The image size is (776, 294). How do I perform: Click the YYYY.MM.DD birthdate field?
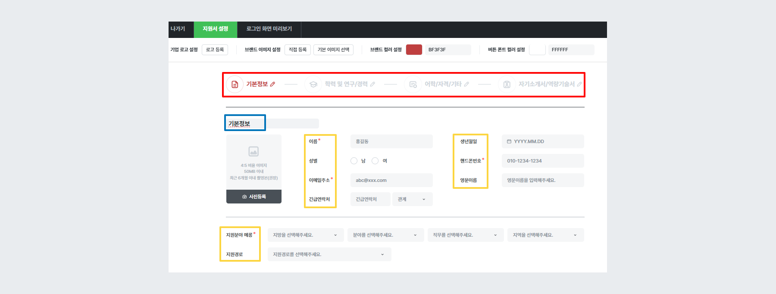coord(543,141)
